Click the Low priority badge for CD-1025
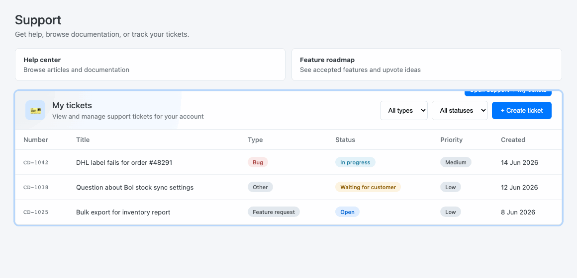The height and width of the screenshot is (278, 577). pos(451,212)
